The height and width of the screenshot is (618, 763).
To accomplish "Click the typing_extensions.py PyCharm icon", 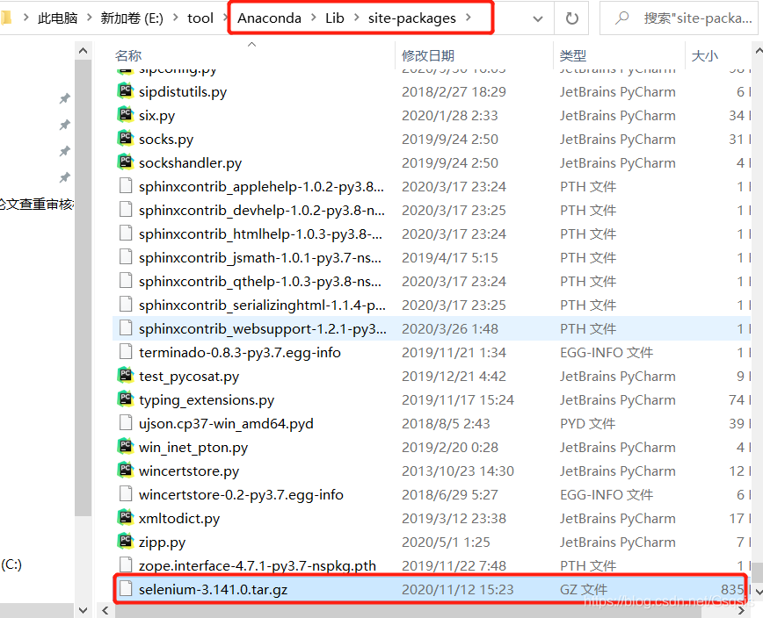I will [125, 399].
